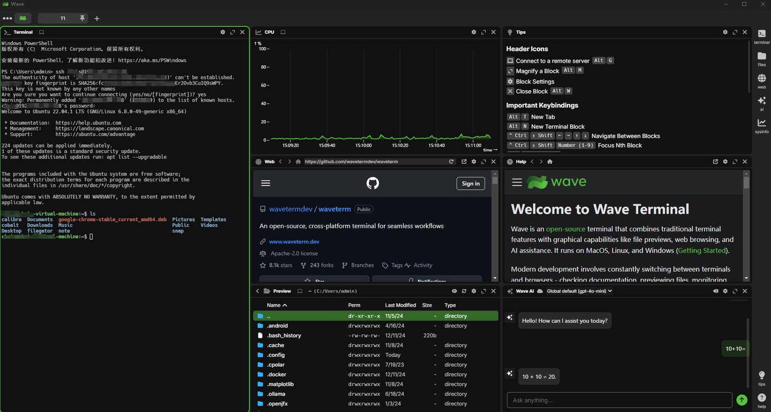Pin the T1 tab
Screen dimensions: 771x412
point(82,18)
